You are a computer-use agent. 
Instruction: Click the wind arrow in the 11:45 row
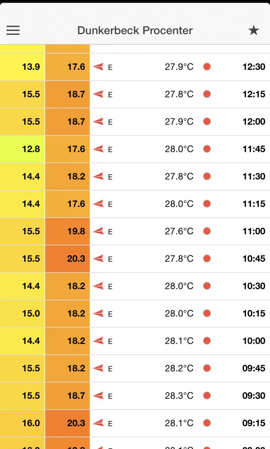[98, 149]
